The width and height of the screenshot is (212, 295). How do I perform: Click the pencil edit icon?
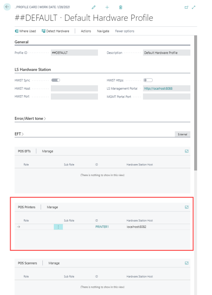point(93,7)
